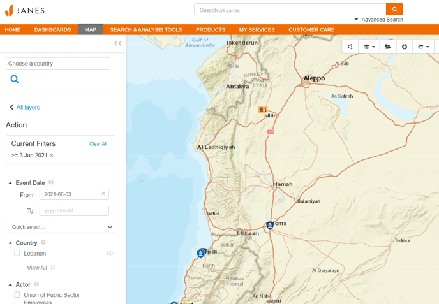Open Event Date help icon
Viewport: 439px width, 304px height.
pos(51,182)
